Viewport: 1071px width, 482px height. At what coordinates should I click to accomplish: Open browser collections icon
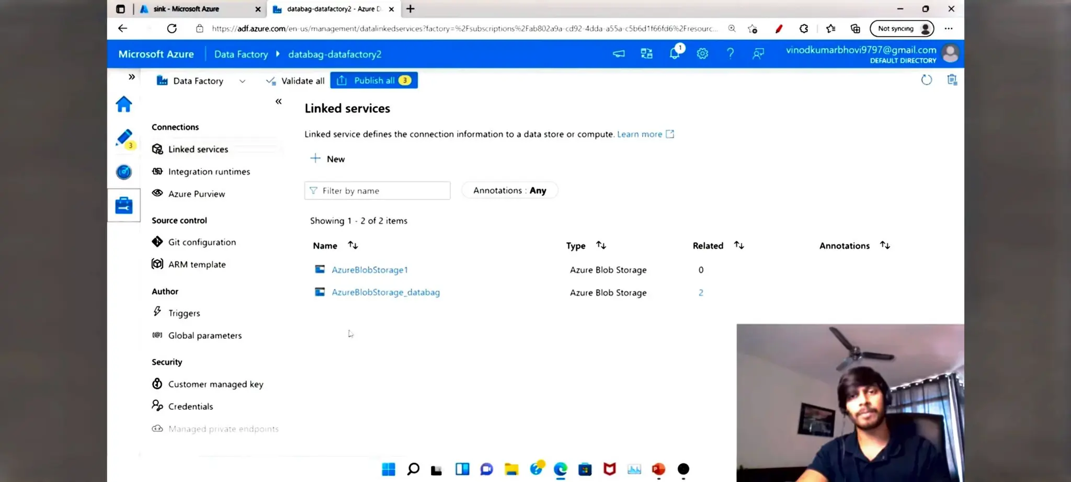tap(856, 29)
